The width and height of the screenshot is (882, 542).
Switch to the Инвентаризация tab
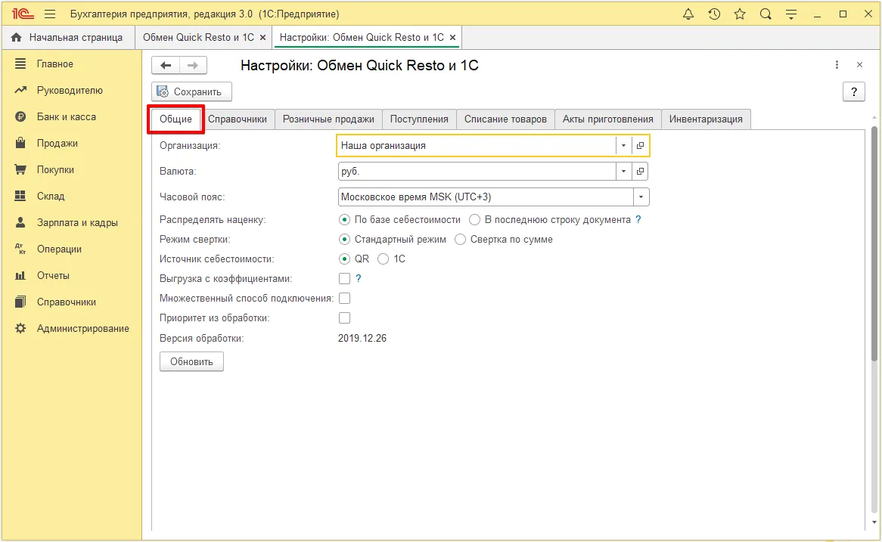706,119
